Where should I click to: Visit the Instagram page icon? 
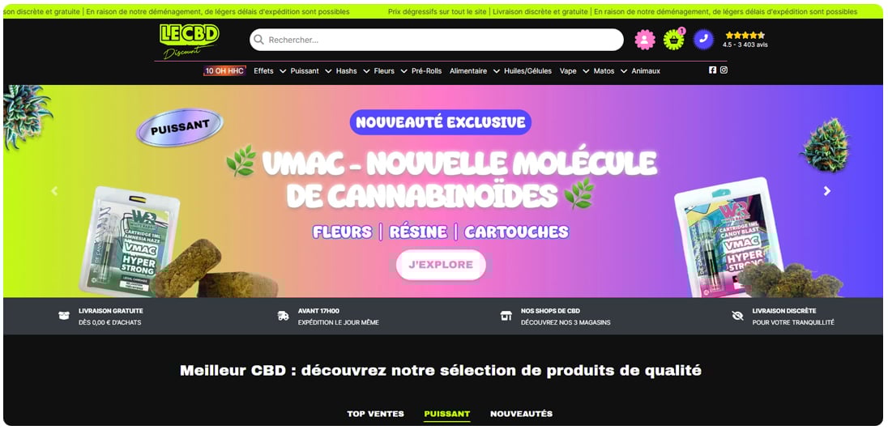[x=724, y=70]
